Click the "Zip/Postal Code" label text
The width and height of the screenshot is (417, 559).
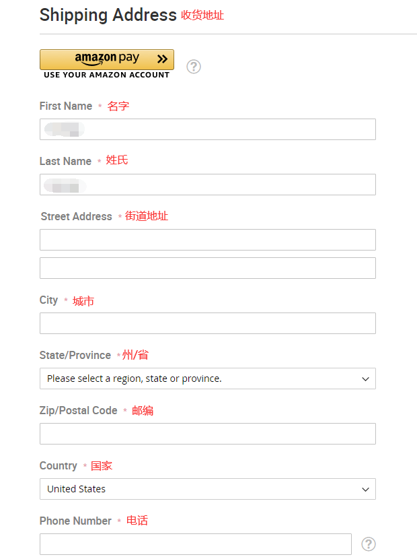coord(78,410)
